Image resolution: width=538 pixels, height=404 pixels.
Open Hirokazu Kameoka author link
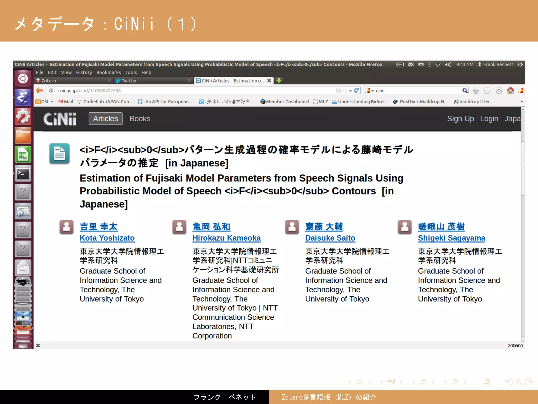coord(226,238)
